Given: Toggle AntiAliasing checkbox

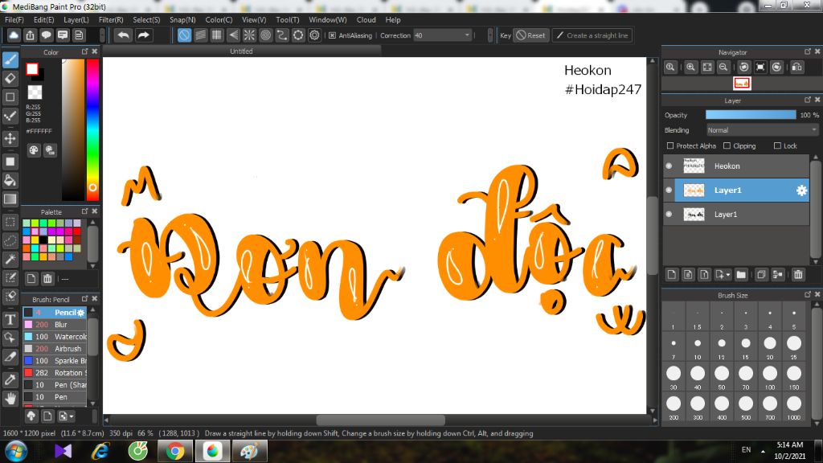Looking at the screenshot, I should click(332, 35).
